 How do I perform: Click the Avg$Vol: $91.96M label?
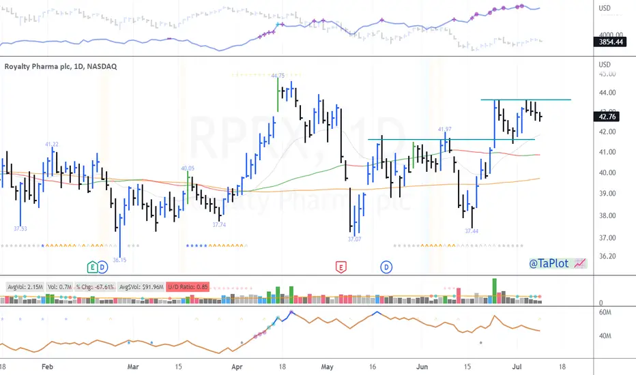tap(141, 287)
